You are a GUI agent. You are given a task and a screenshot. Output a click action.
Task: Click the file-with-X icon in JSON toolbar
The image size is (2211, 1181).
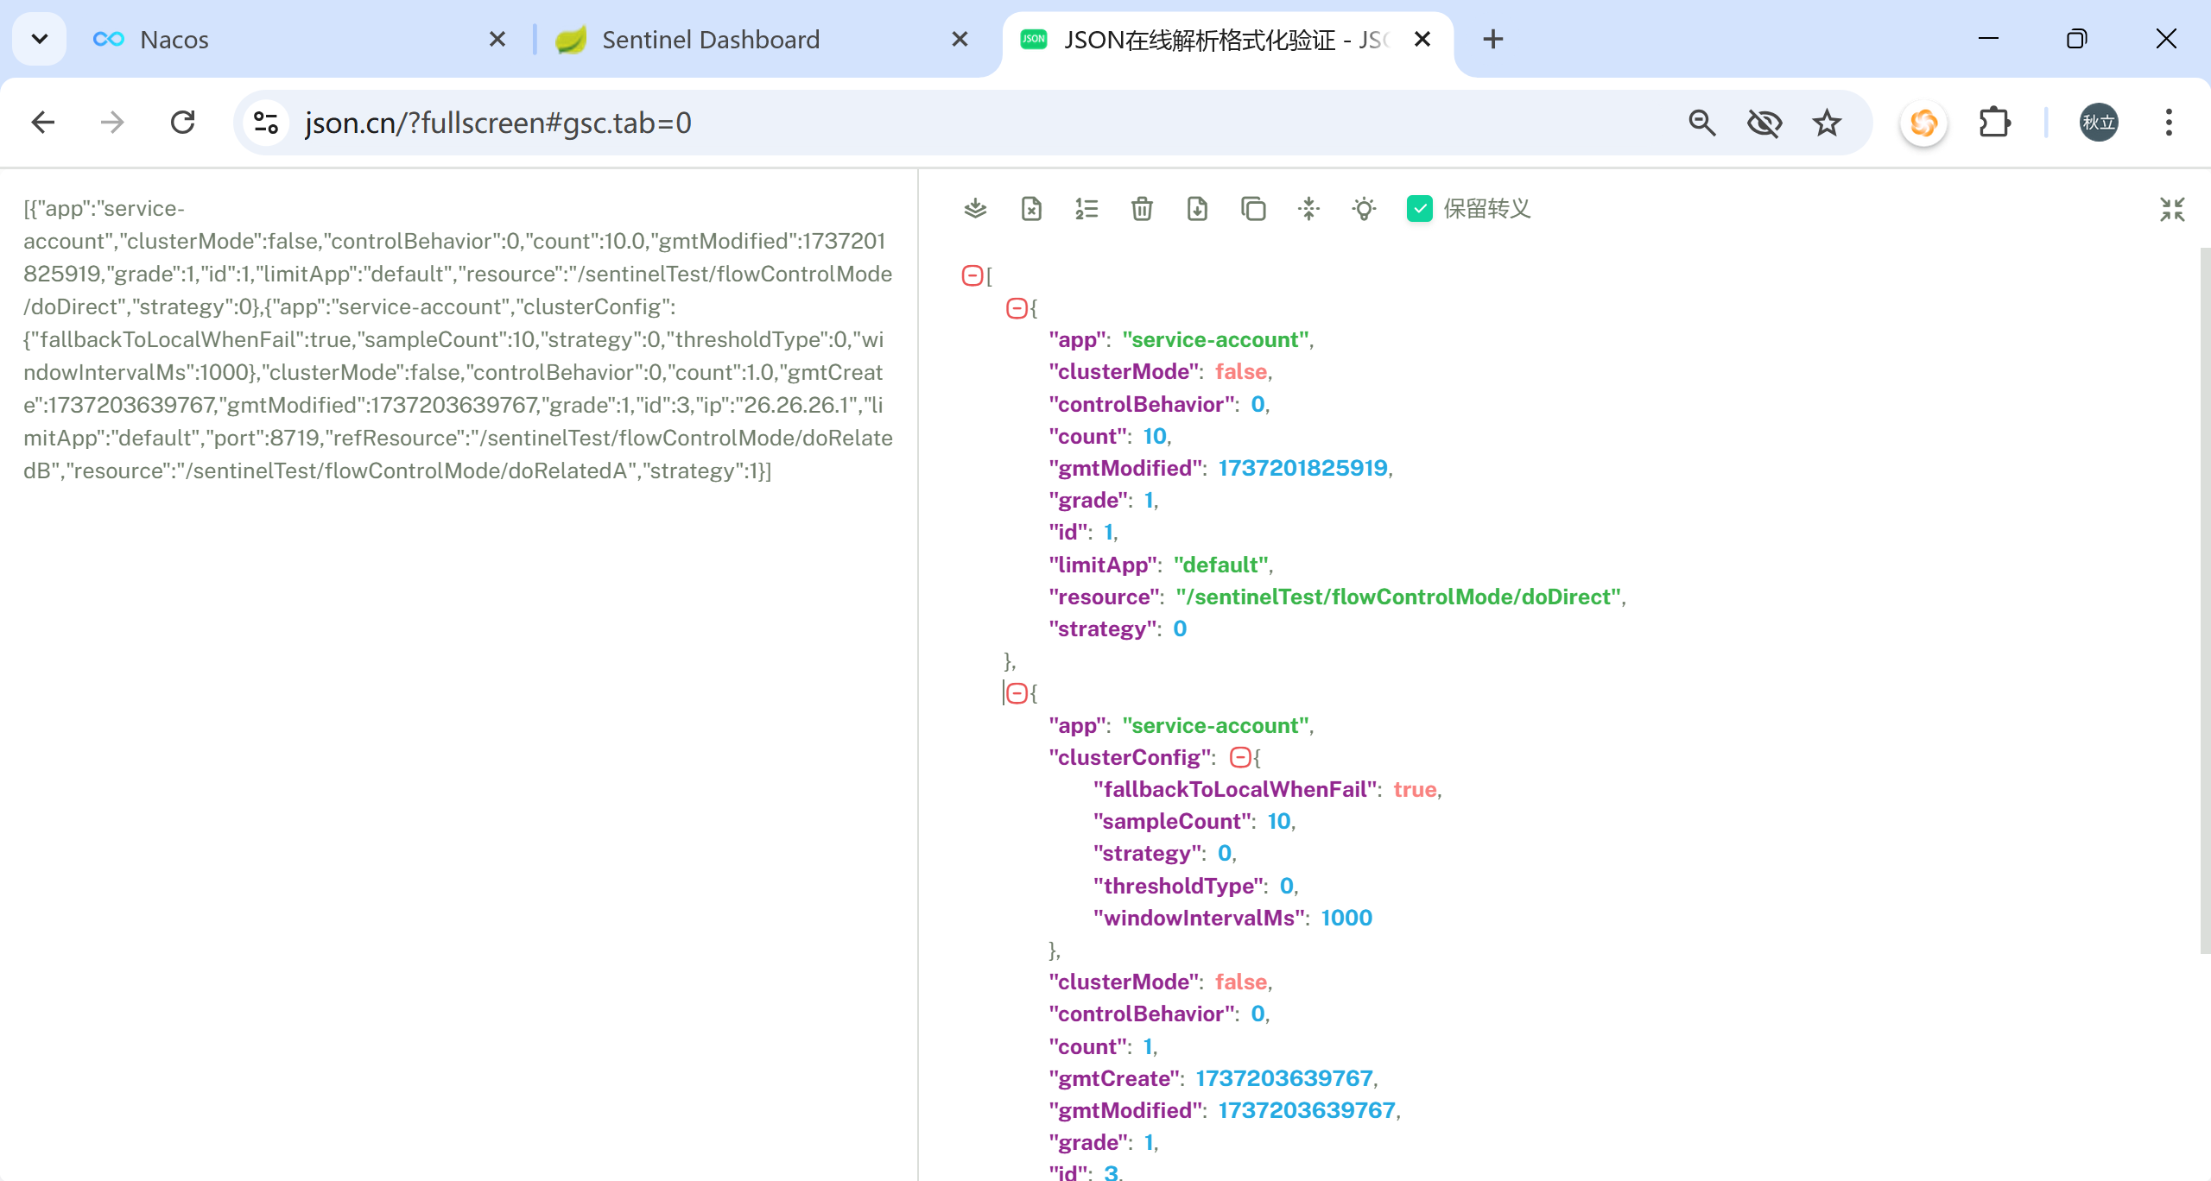1031,209
